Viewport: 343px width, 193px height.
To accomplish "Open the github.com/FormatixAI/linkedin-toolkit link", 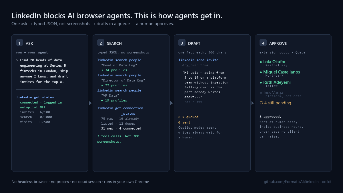I will 298,182.
